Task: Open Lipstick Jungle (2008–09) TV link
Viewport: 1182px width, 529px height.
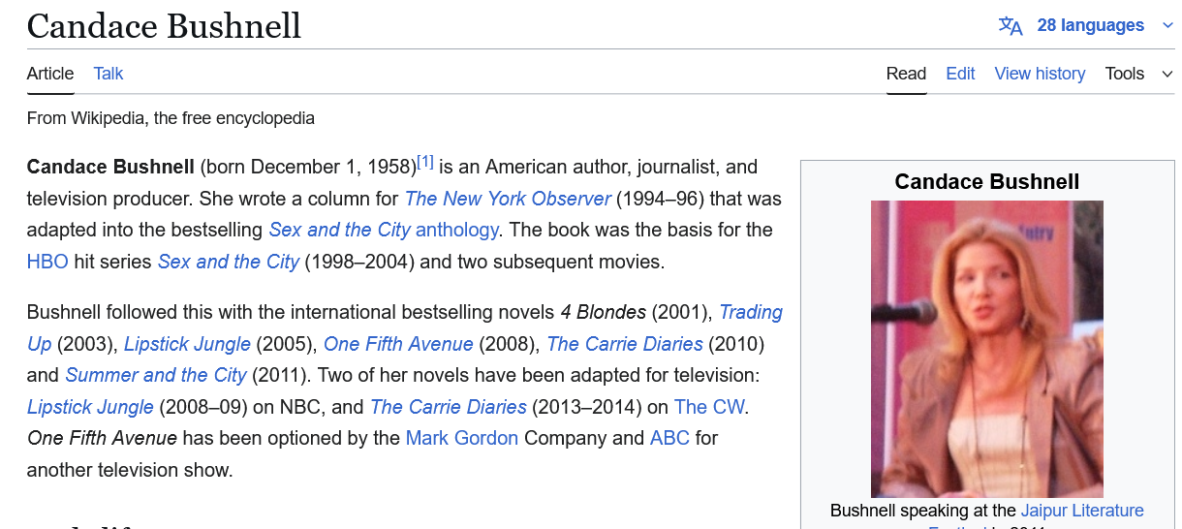Action: [90, 407]
